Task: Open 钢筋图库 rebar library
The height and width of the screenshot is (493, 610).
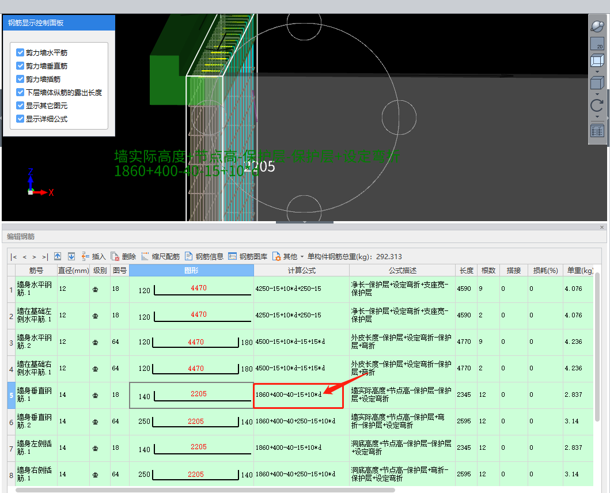Action: [x=248, y=256]
